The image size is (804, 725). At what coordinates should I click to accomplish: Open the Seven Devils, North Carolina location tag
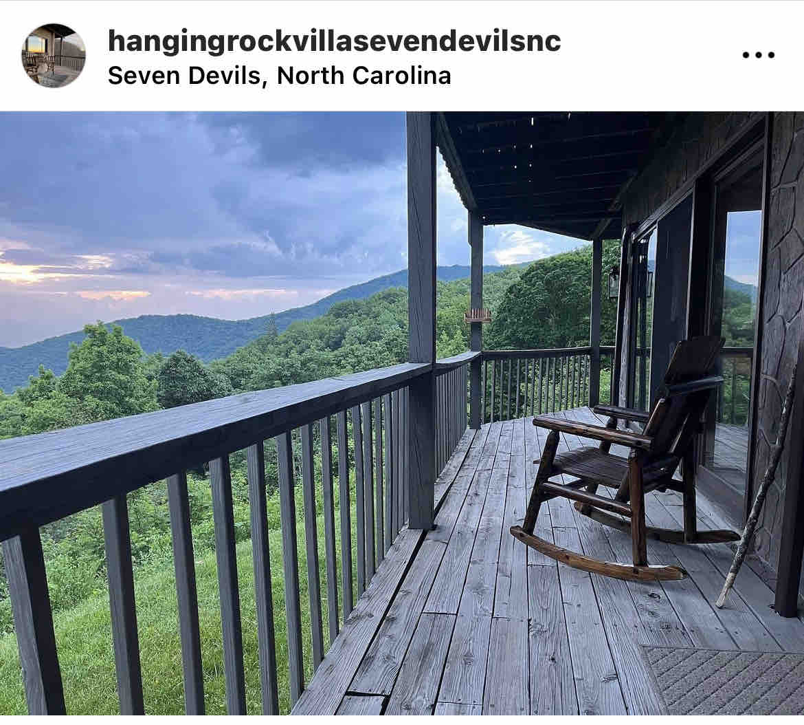(280, 76)
